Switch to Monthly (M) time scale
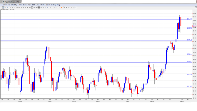 pyautogui.click(x=36, y=7)
